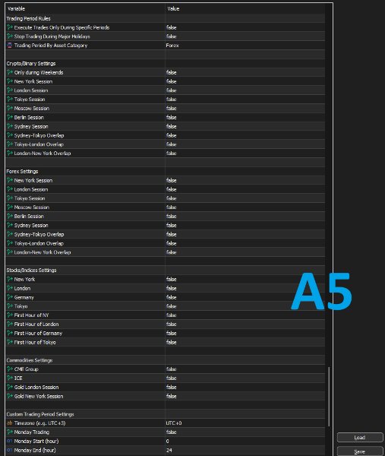Click the icon beside Monday Trading
385x456 pixels.
click(10, 432)
